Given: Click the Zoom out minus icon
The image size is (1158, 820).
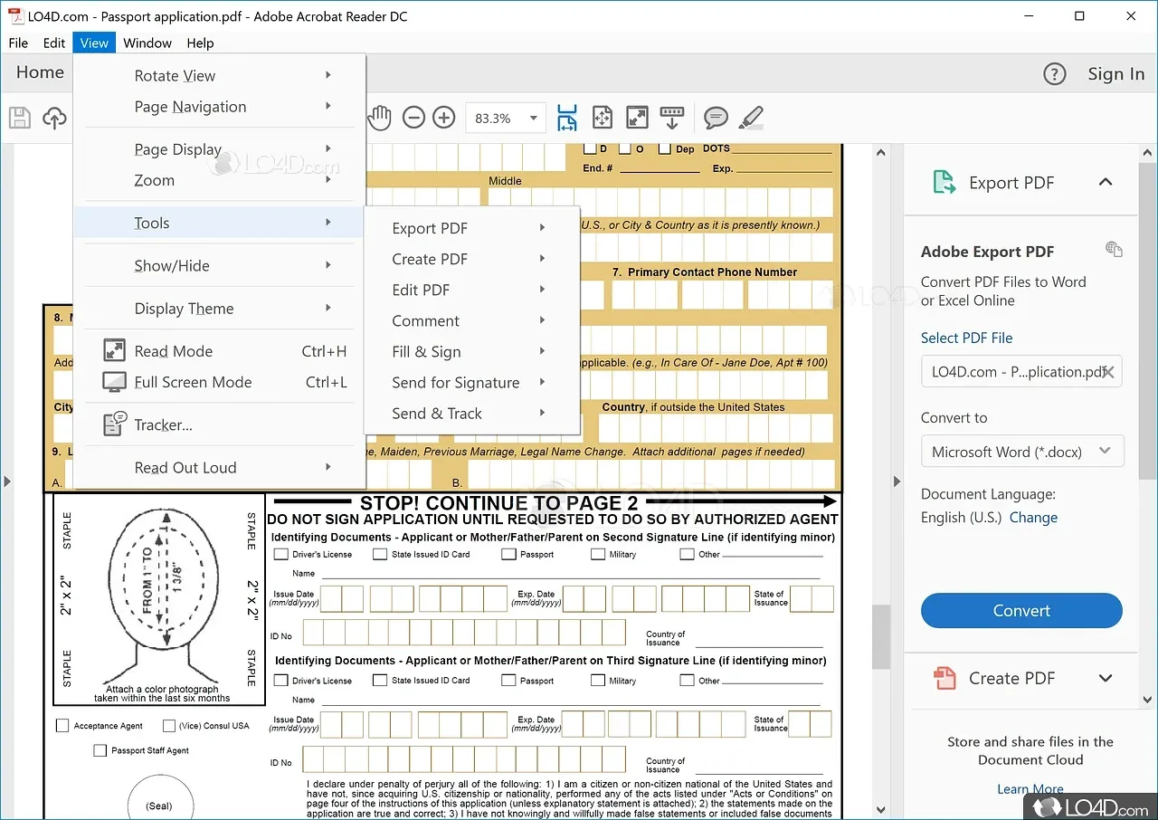Looking at the screenshot, I should click(x=413, y=118).
